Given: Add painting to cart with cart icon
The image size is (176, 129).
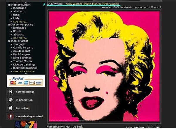Looking at the screenshot, I should click(150, 127).
